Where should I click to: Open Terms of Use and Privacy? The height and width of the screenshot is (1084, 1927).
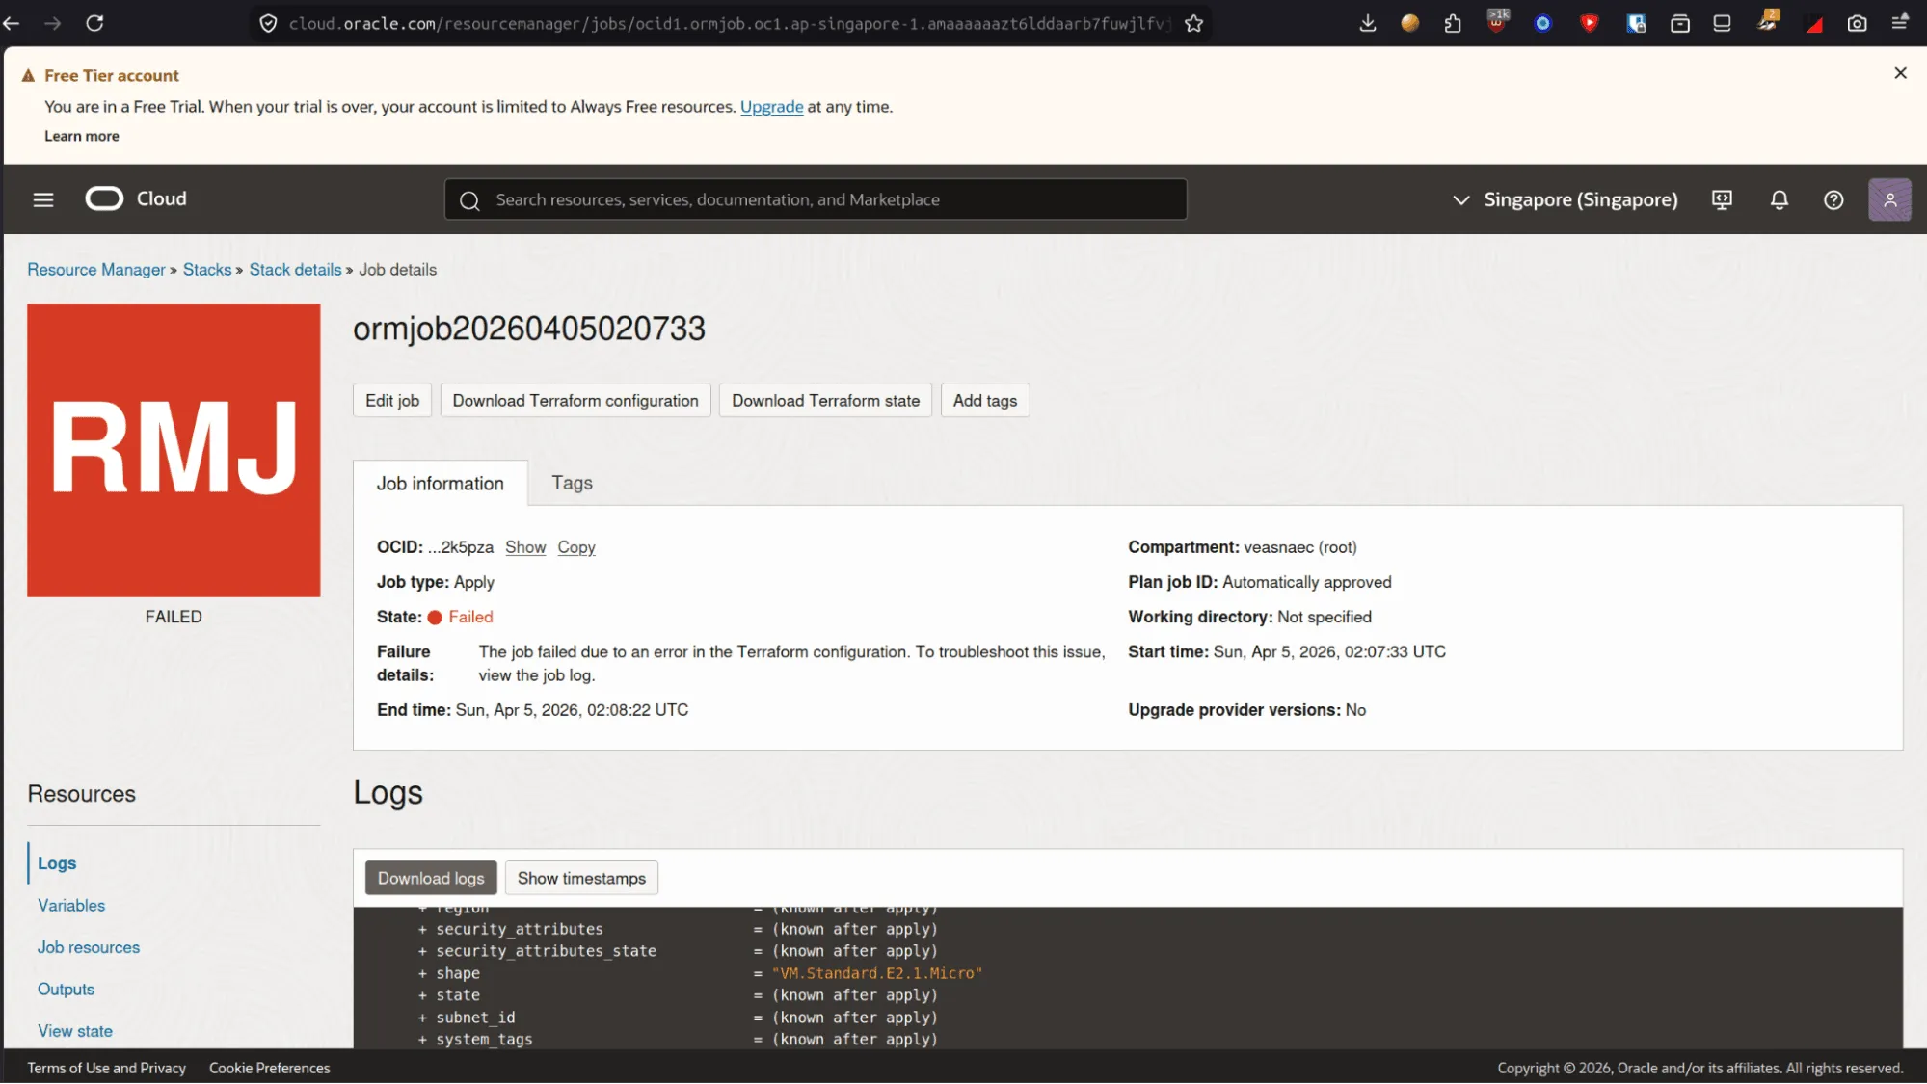tap(106, 1068)
